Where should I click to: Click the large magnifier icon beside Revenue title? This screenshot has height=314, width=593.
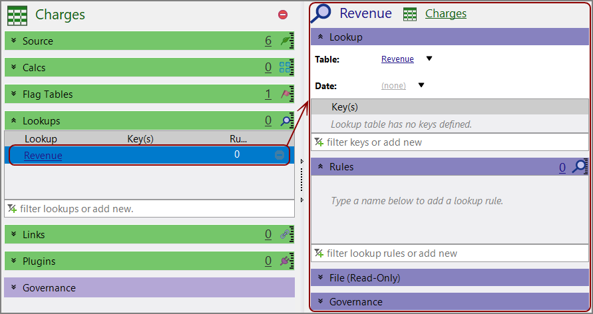321,13
